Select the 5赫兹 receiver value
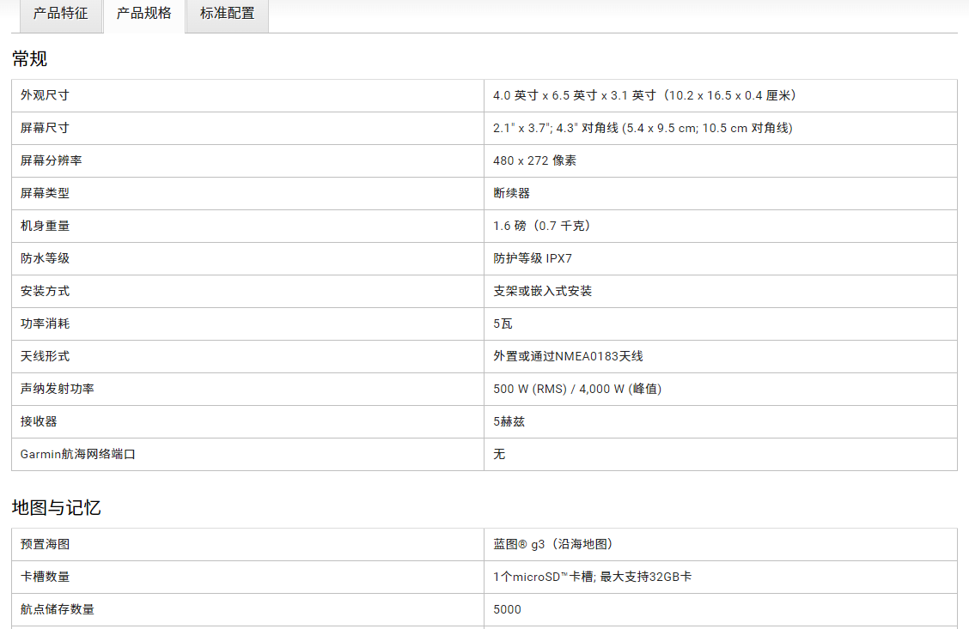This screenshot has width=969, height=629. click(x=509, y=421)
